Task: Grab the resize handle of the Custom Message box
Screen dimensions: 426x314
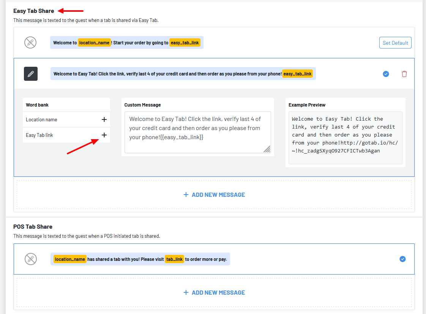Action: point(267,149)
